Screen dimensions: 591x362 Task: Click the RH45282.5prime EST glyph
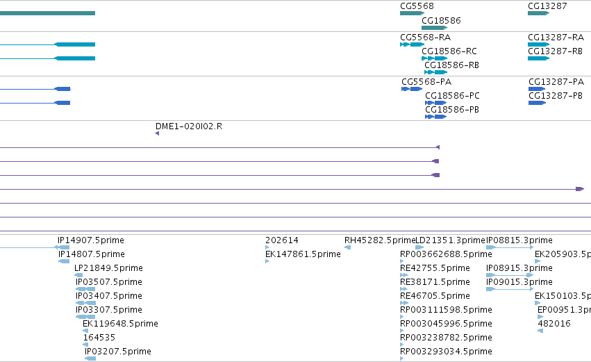coord(347,247)
